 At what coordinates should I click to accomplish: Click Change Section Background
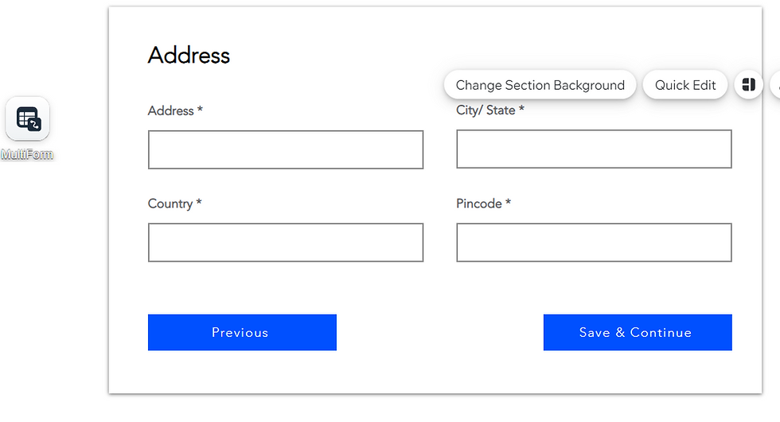point(540,85)
